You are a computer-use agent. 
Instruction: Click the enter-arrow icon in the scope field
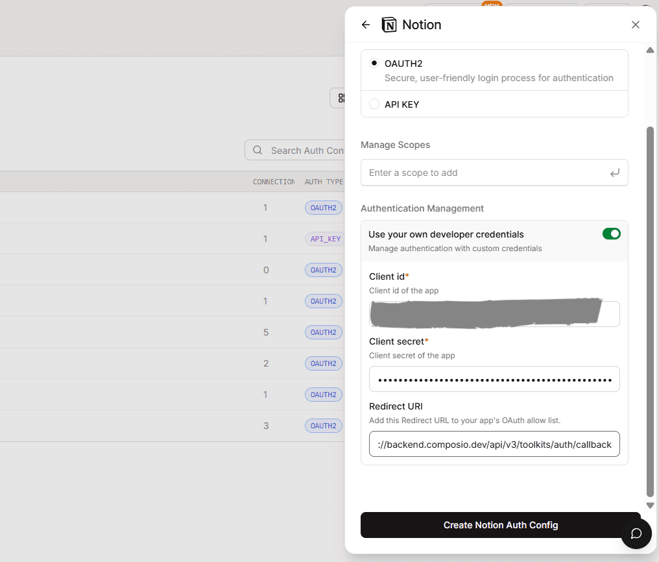[x=615, y=173]
